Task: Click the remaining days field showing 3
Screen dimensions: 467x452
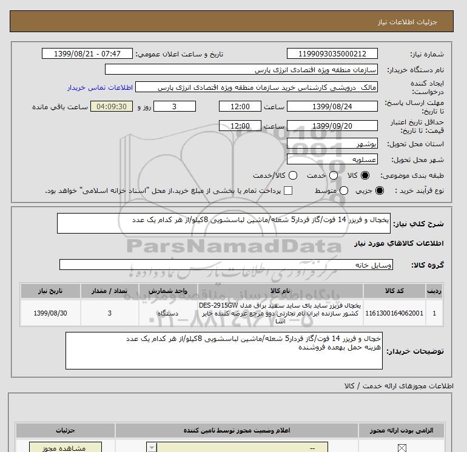Action: pos(175,107)
